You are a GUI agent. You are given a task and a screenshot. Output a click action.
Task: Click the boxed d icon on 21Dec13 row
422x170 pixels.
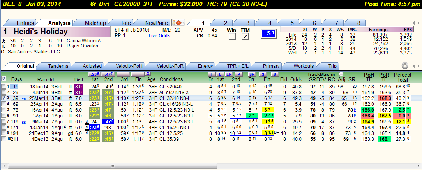coord(87,133)
